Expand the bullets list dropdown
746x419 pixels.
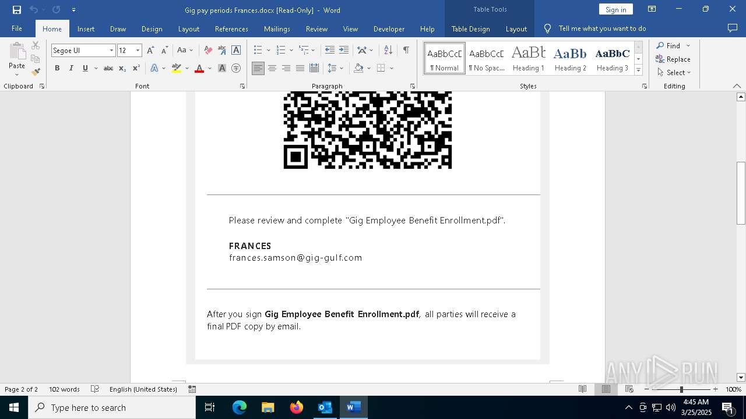click(268, 51)
